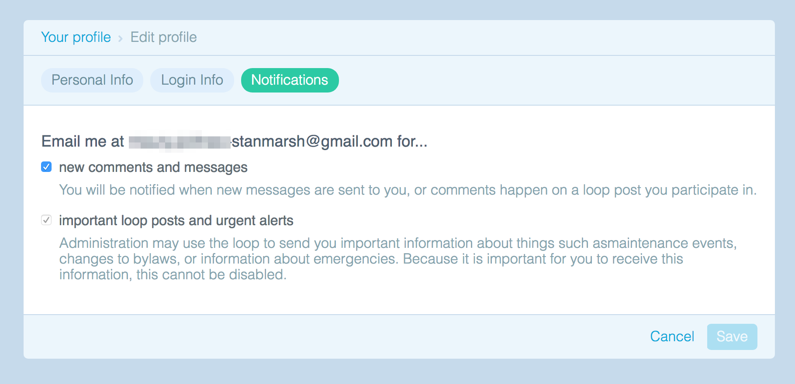This screenshot has width=795, height=384.
Task: Click the Email me at heading
Action: [x=82, y=141]
